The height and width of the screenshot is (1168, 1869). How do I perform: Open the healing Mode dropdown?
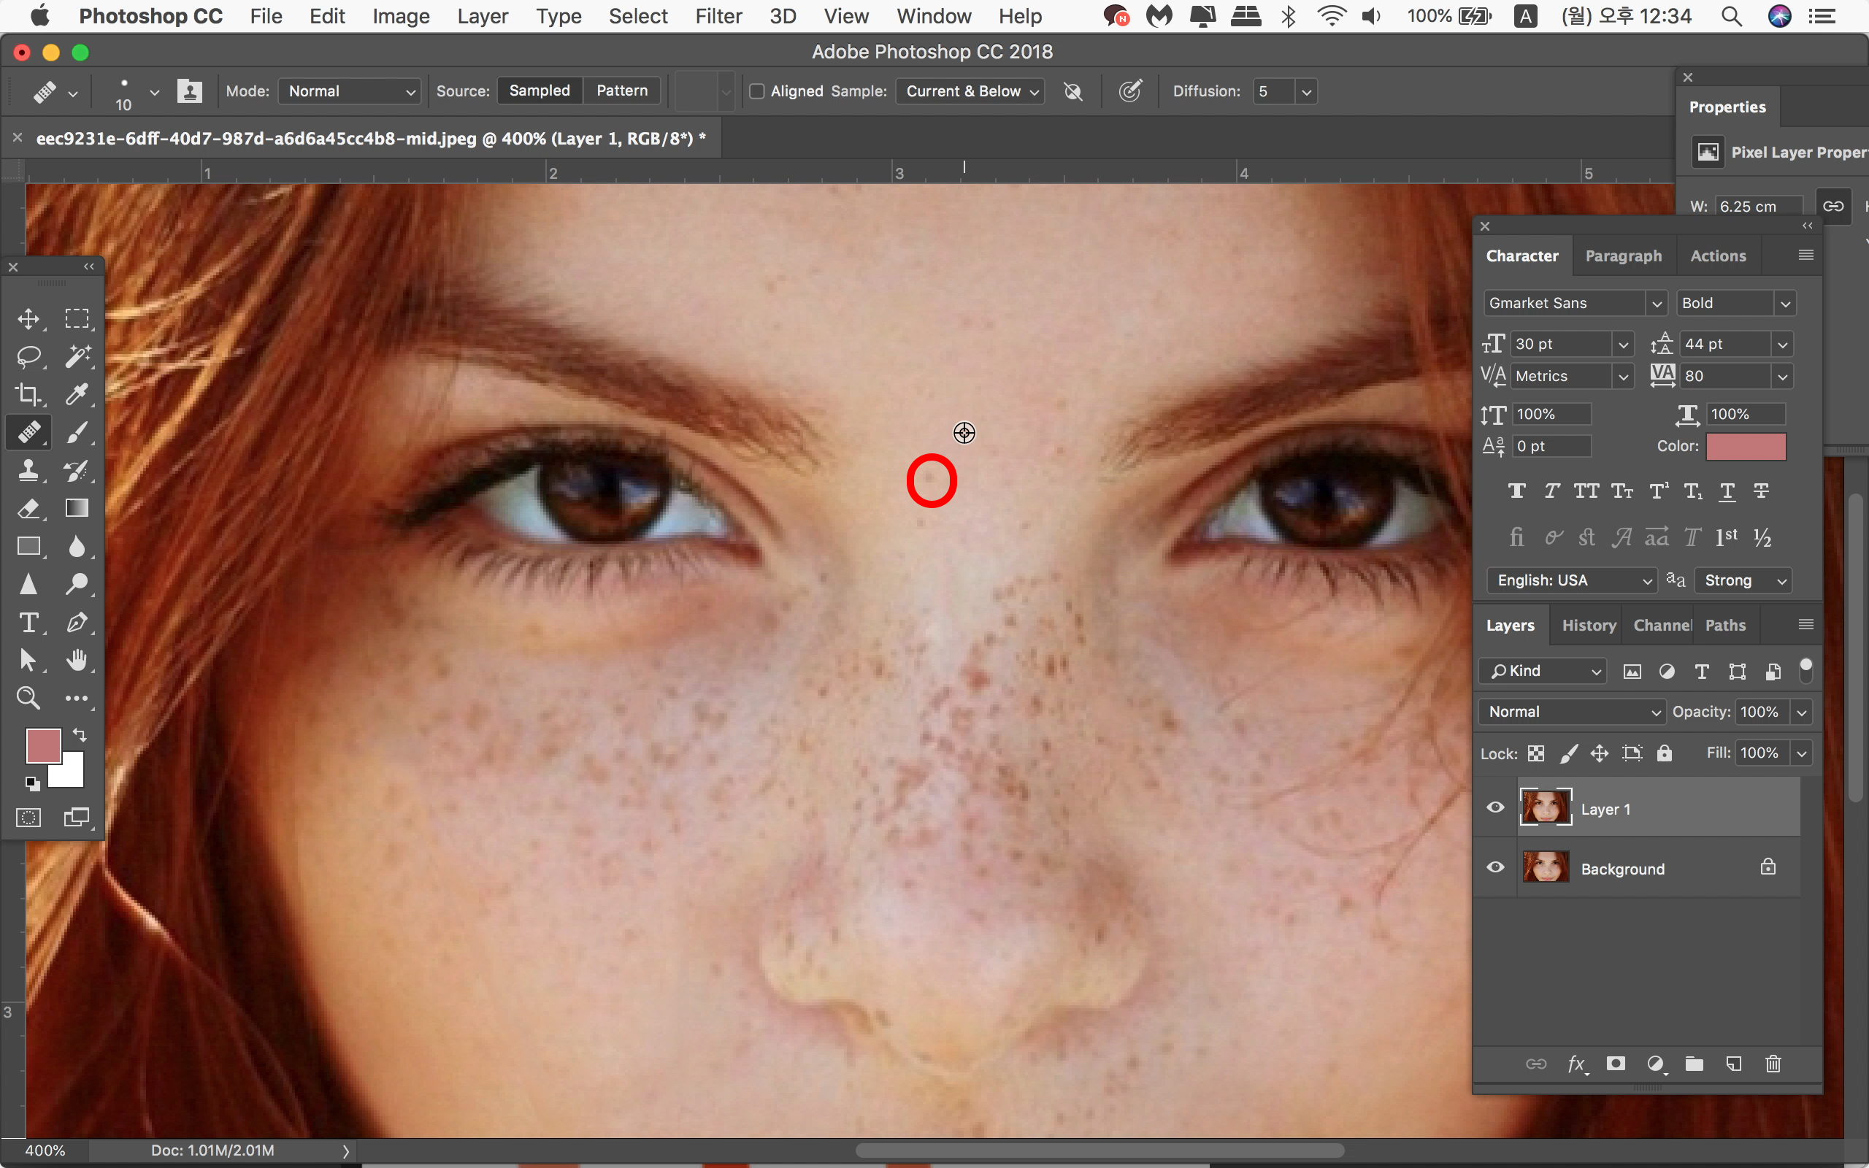[350, 91]
